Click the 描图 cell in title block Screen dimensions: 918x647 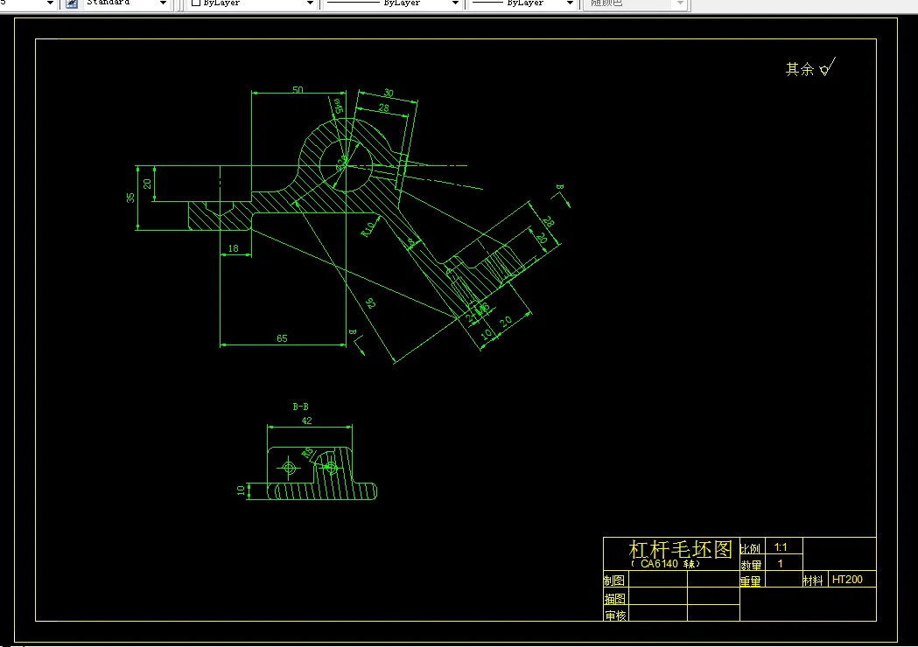tap(614, 598)
